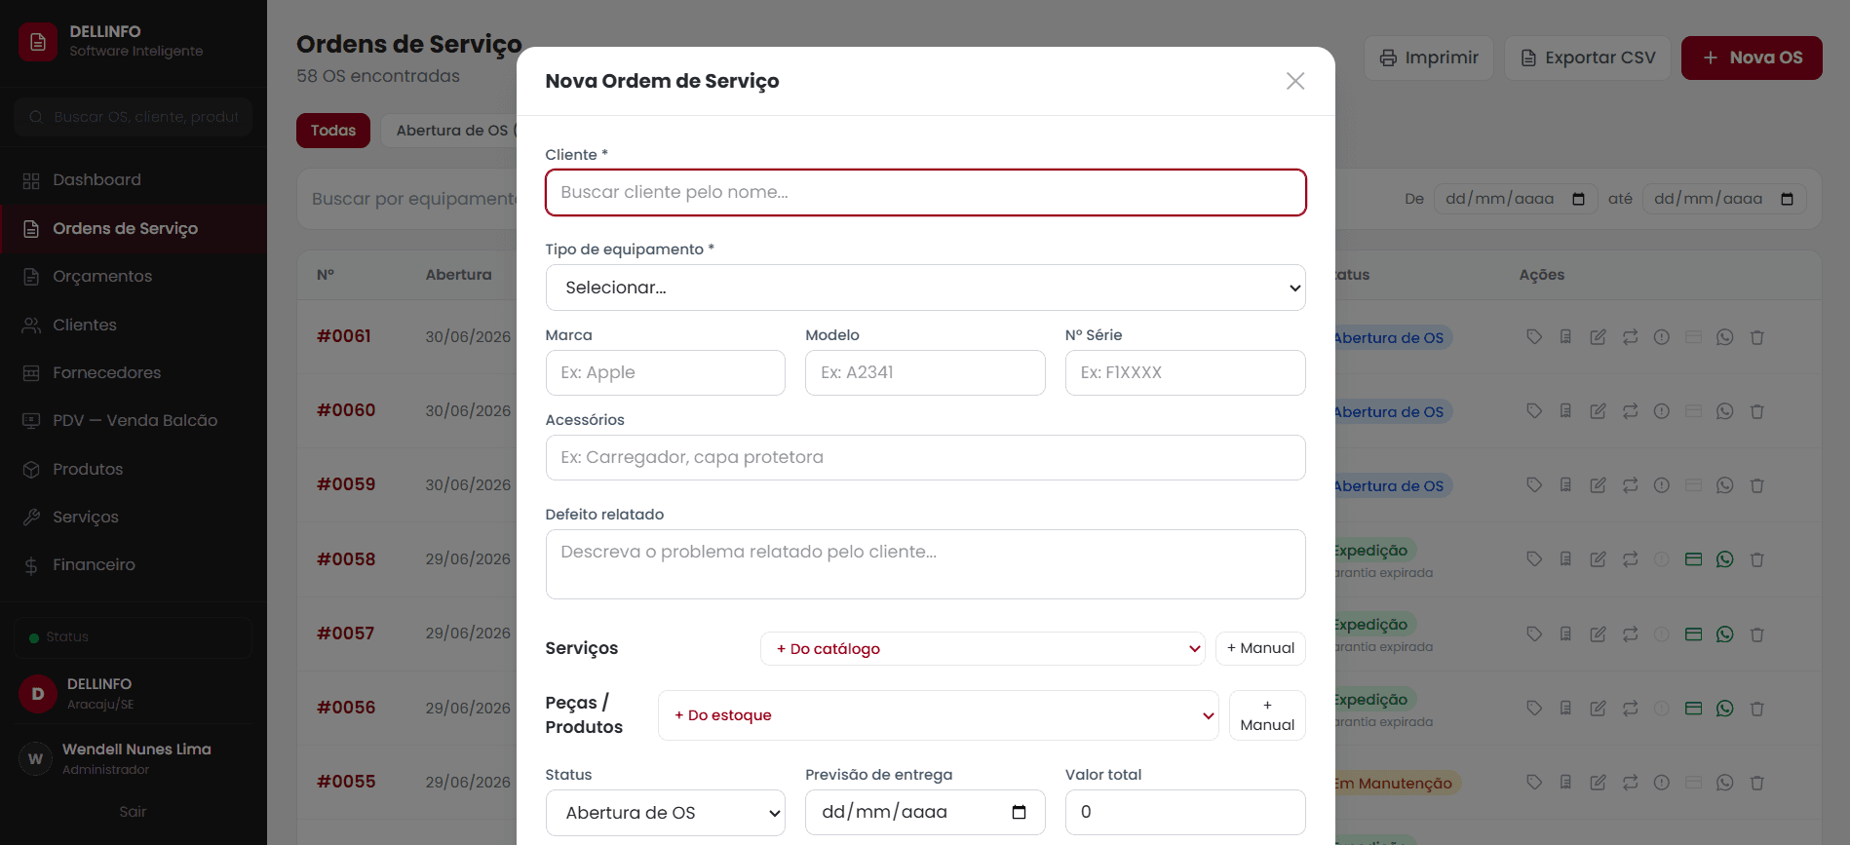Open PDV — Venda Balcão
1850x845 pixels.
(x=134, y=421)
